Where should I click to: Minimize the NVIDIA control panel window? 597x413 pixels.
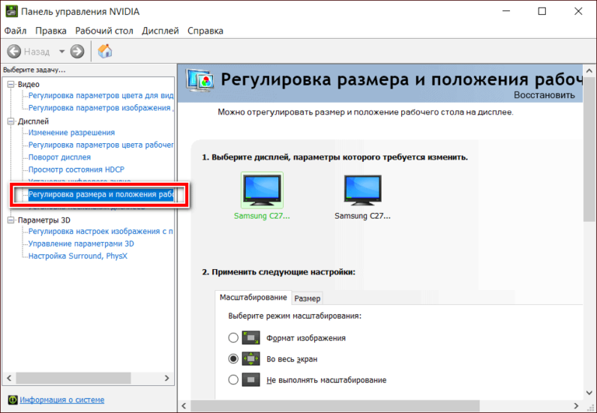point(506,12)
